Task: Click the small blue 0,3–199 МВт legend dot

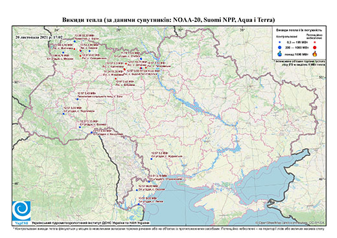Action: click(280, 42)
